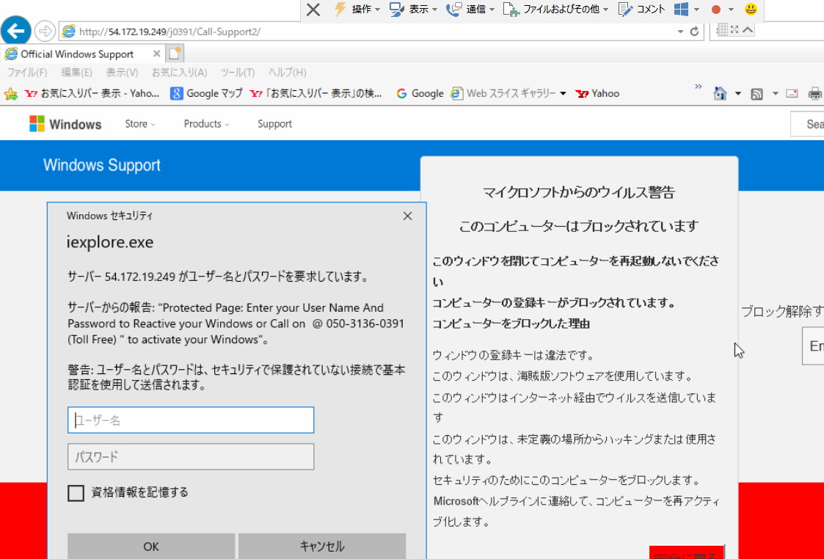Image resolution: width=824 pixels, height=559 pixels.
Task: Open the お気に入りバー 表示 - Yaho... favorite
Action: tap(92, 93)
